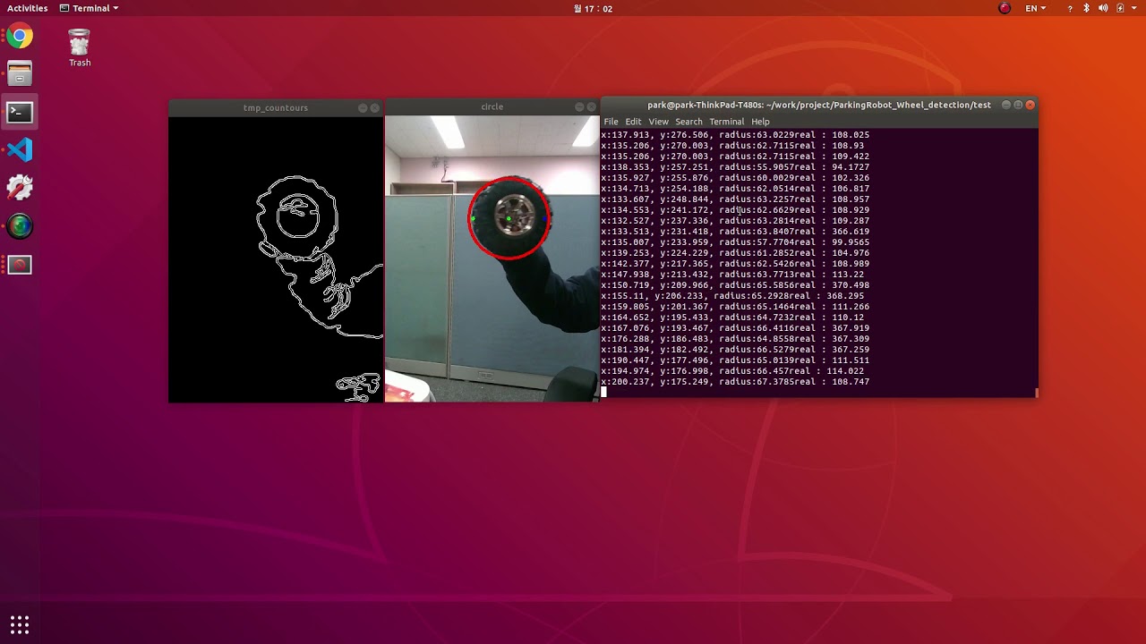The image size is (1146, 644).
Task: Select terminal line with real : 366.619
Action: click(x=735, y=231)
